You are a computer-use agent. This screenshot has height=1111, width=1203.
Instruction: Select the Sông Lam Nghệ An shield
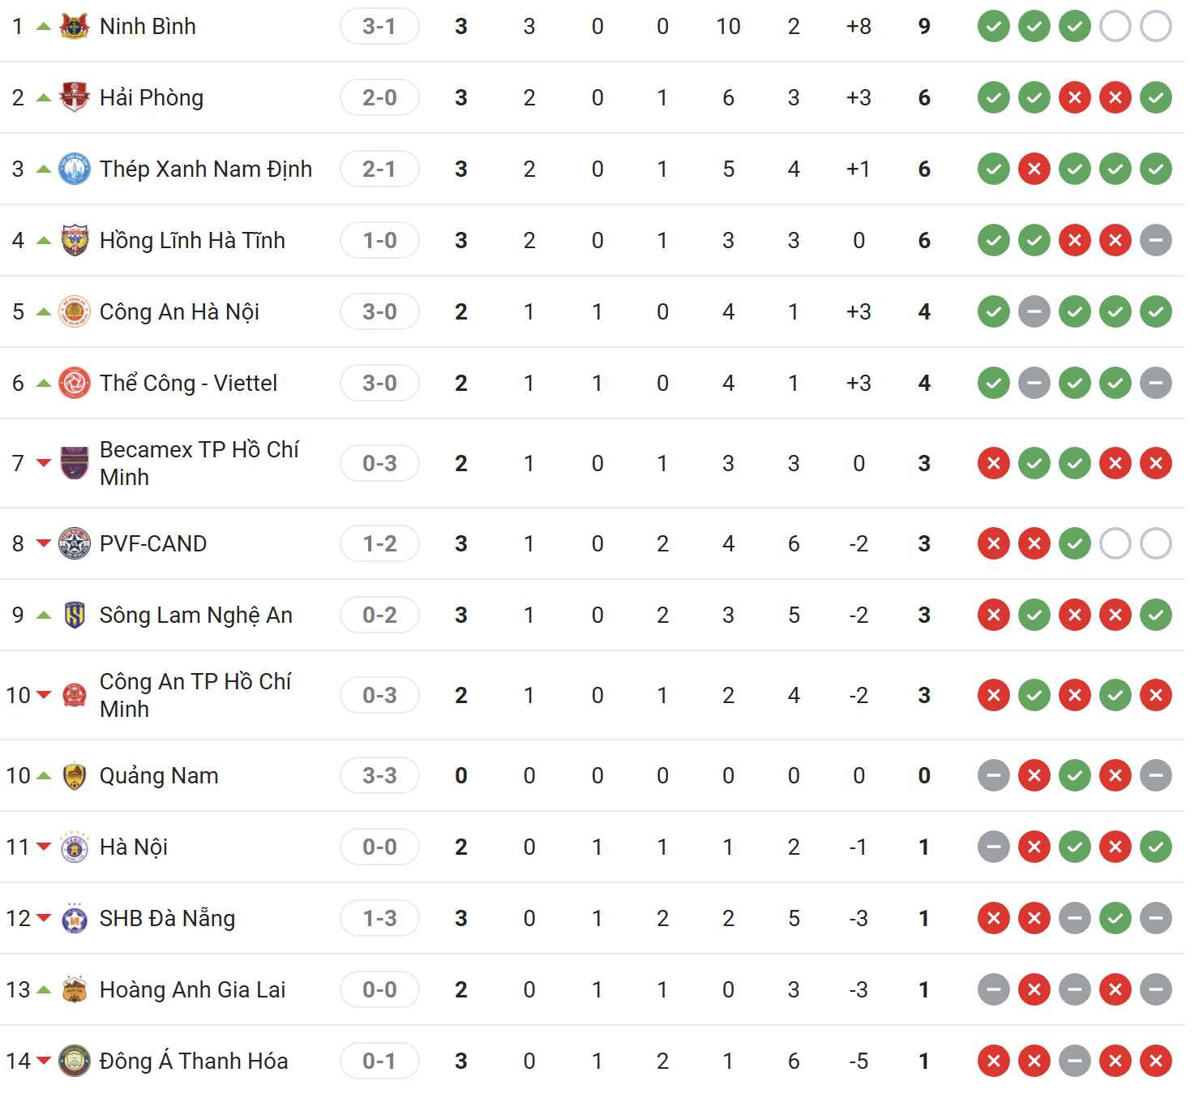(75, 615)
